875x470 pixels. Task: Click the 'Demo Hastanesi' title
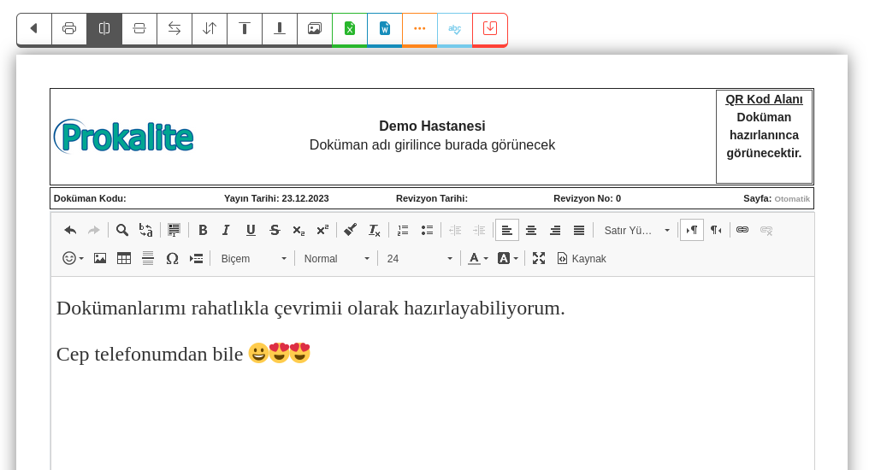tap(432, 126)
